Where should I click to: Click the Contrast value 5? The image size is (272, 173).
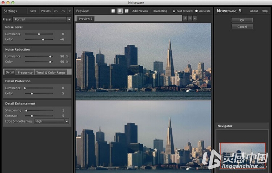[63, 116]
